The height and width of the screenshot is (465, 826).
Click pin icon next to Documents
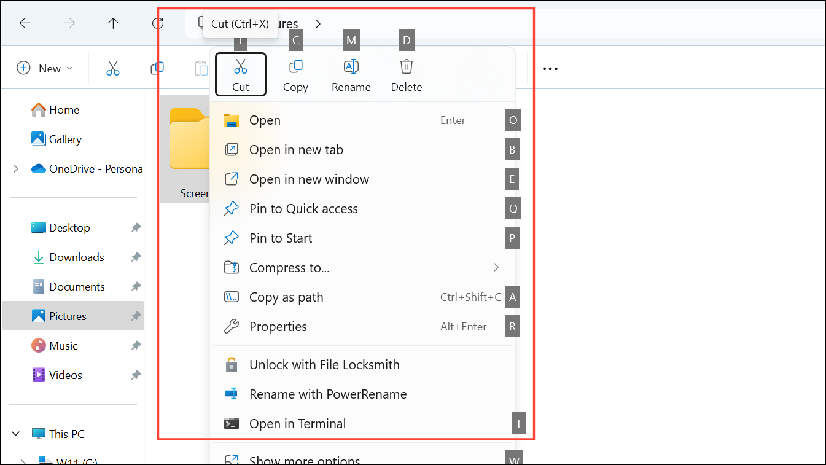coord(136,287)
